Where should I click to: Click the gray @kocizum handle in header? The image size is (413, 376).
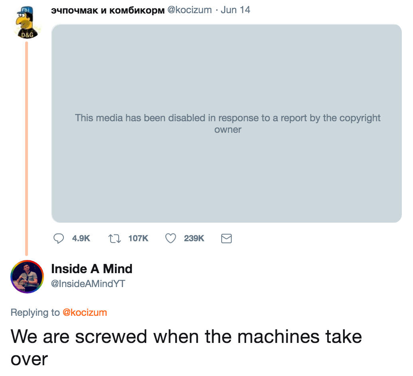[x=189, y=10]
